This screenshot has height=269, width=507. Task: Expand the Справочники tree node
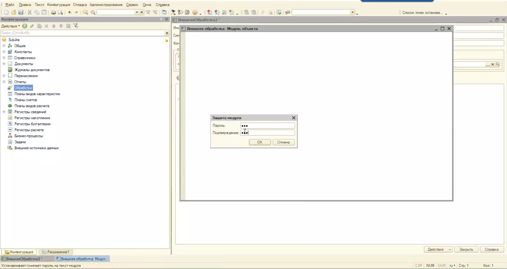(4, 58)
